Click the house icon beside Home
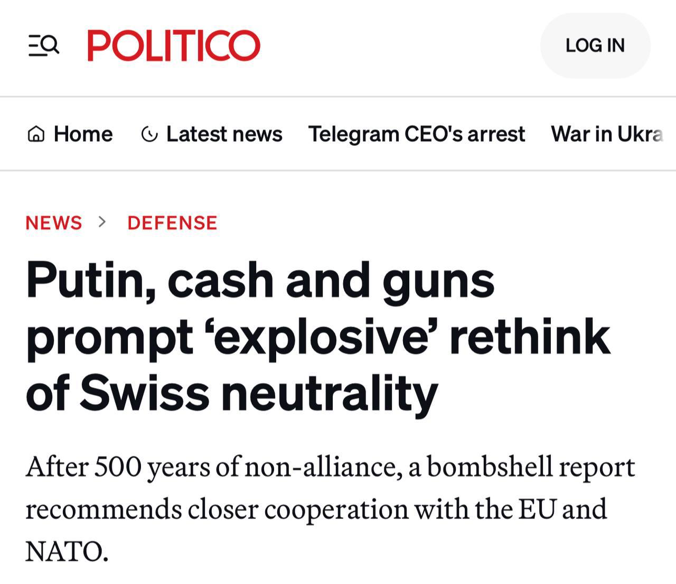This screenshot has height=584, width=676. pos(36,135)
